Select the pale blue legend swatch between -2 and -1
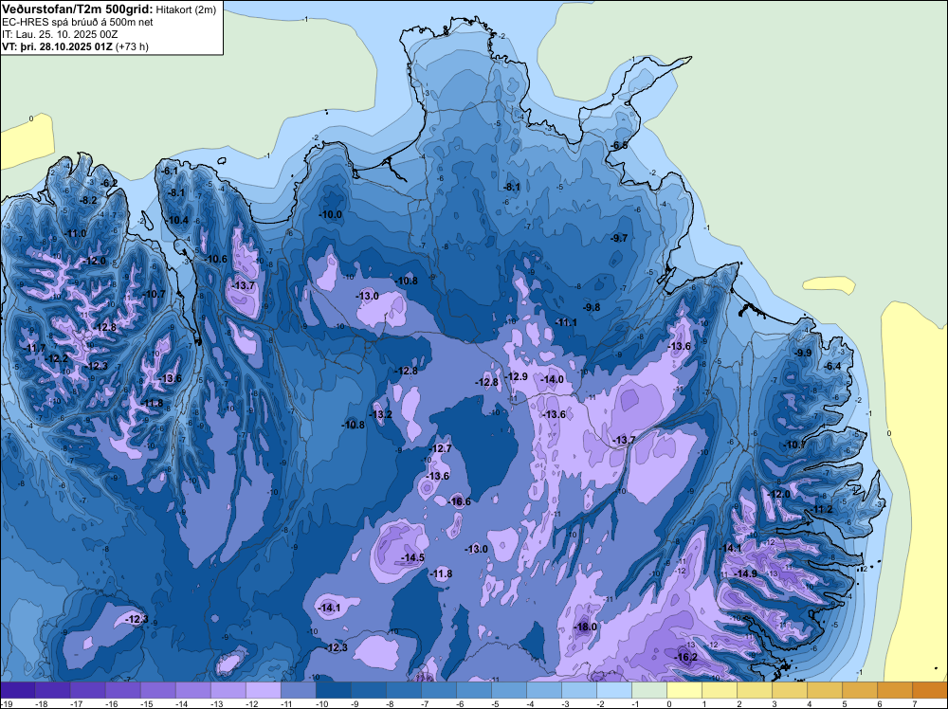948x709 pixels. 613,690
